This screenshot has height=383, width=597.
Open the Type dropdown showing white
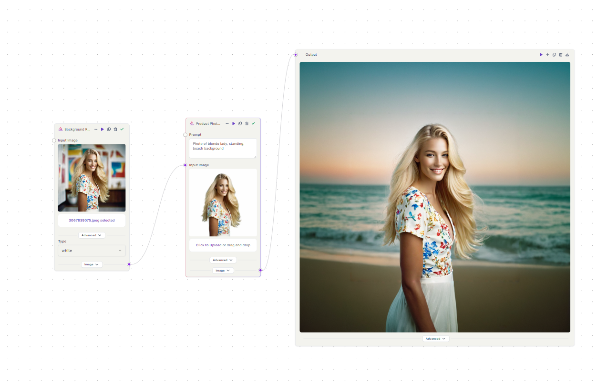[92, 251]
